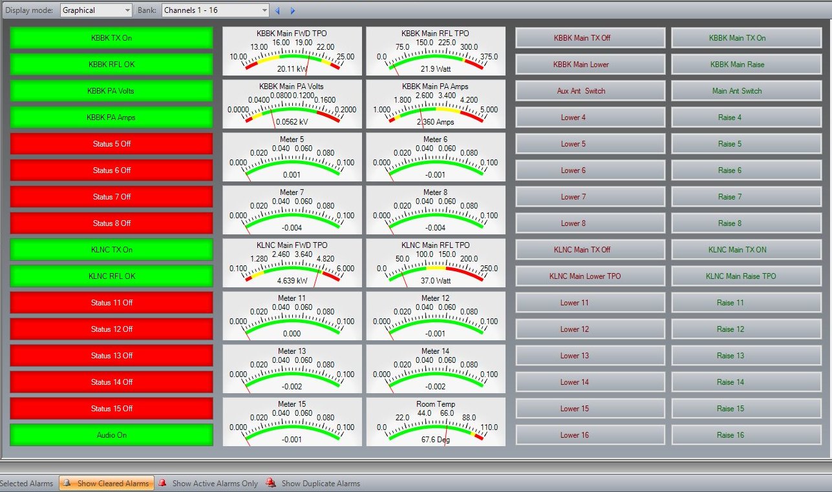Click the Meter 8 gauge

(436, 210)
